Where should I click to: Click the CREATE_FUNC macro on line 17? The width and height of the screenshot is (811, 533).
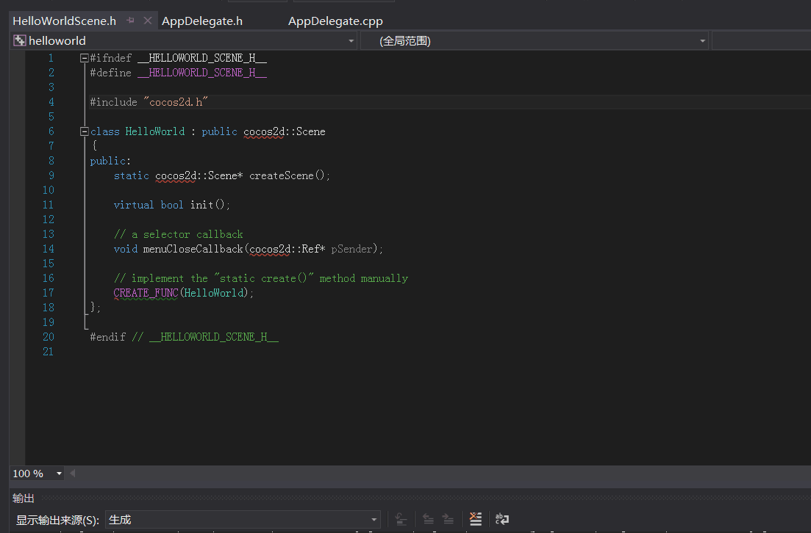pos(146,293)
